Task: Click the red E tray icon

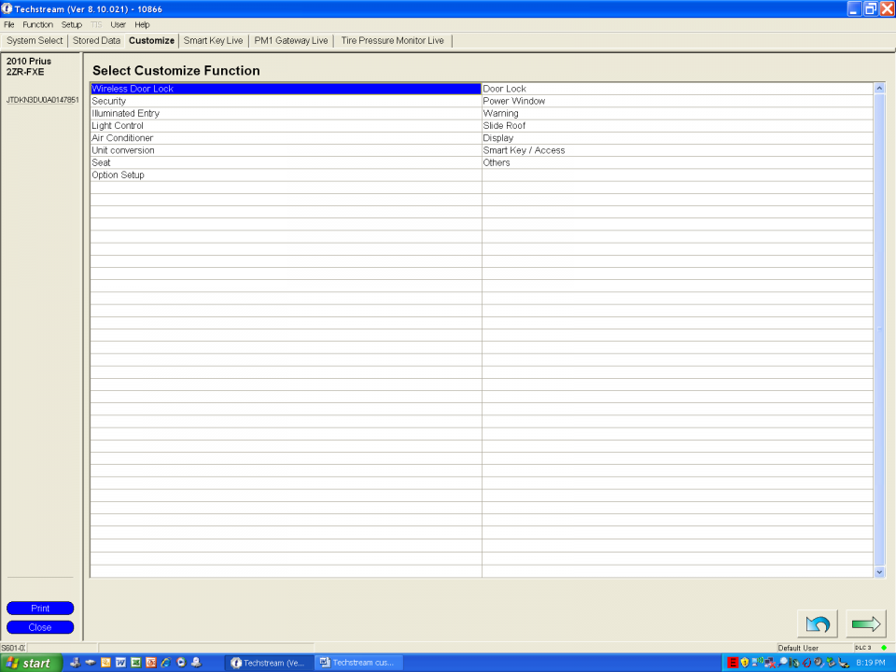Action: pos(733,663)
